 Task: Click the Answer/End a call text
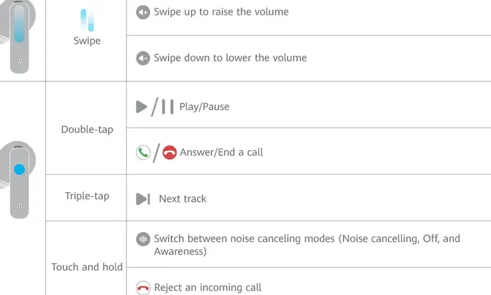(x=222, y=153)
